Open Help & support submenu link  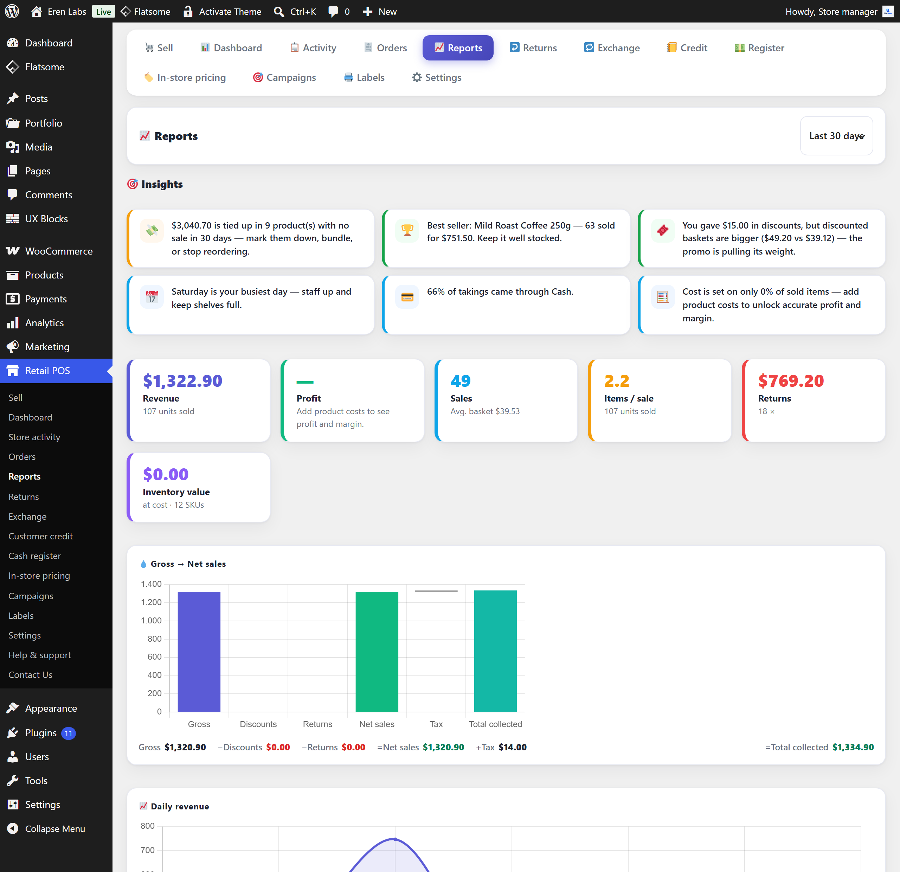[39, 655]
